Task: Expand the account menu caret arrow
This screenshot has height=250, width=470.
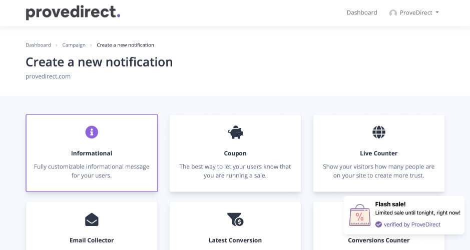Action: [437, 12]
